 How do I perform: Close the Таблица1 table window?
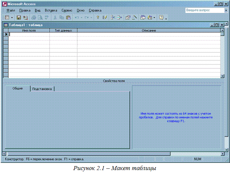tap(222, 25)
